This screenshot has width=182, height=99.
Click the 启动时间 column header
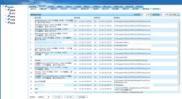click(x=77, y=18)
